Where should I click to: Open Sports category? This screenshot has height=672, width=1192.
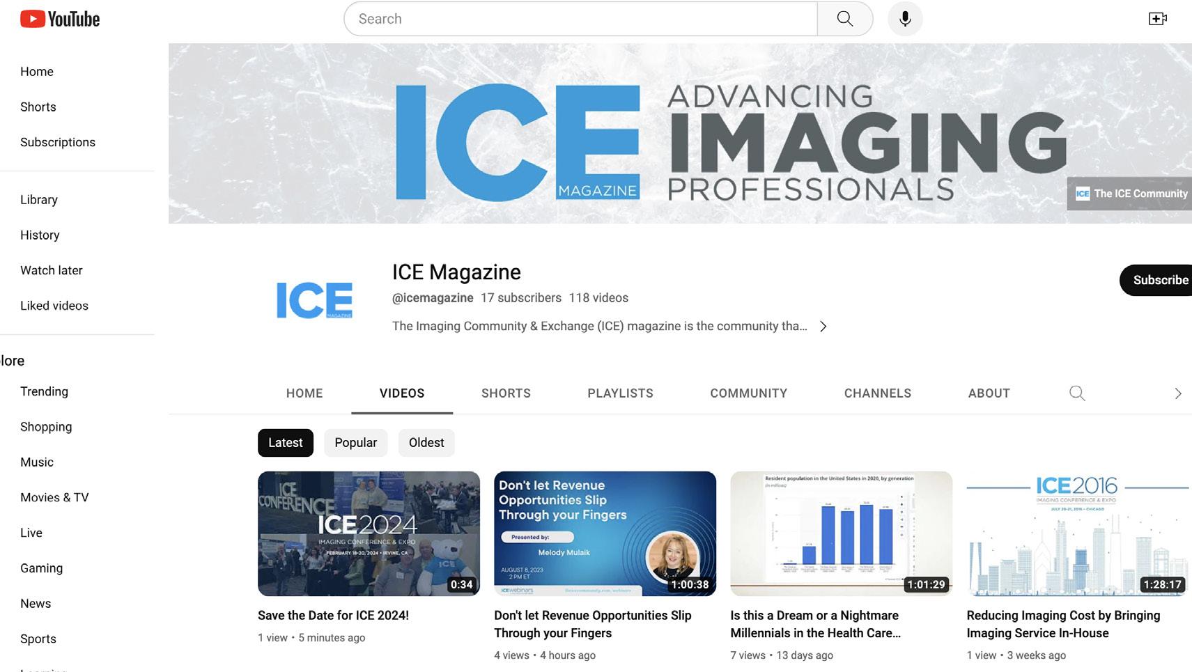pos(38,639)
